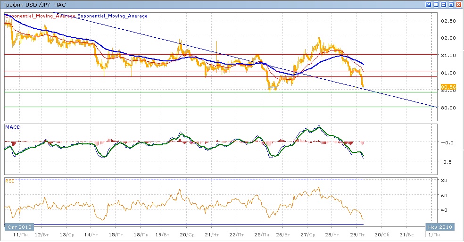Click the red Exponential_Moving_Average legend label

coord(40,16)
